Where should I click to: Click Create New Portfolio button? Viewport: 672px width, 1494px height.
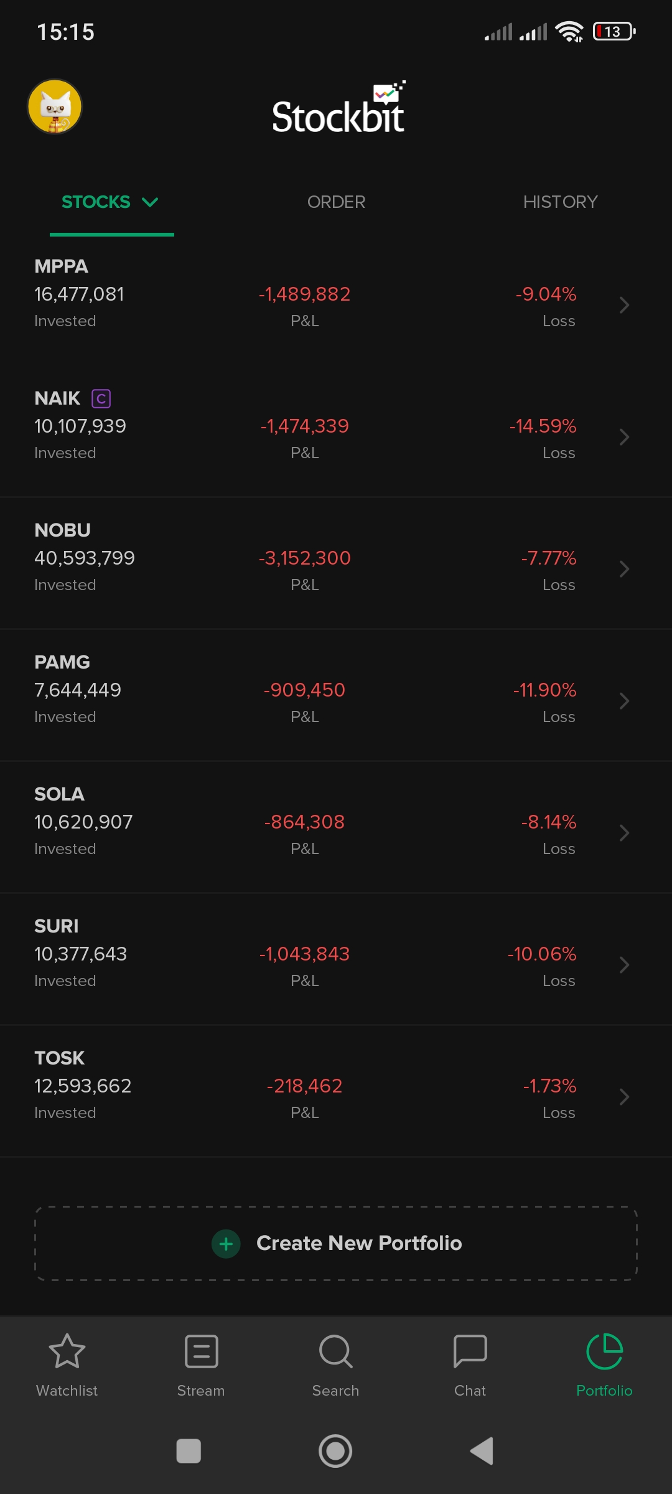[336, 1243]
